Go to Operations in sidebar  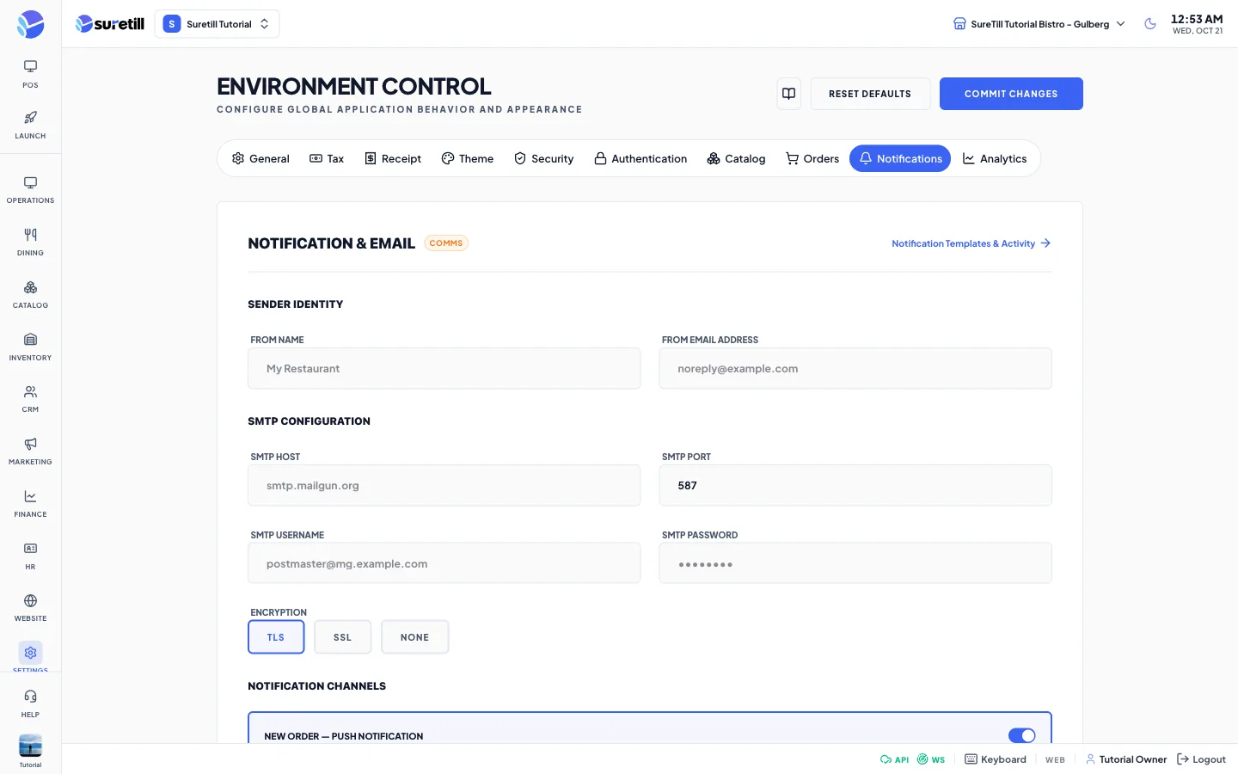[30, 190]
